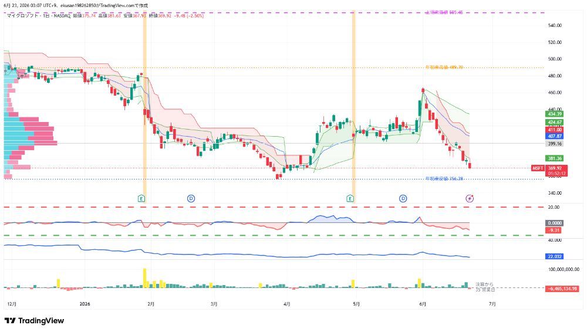Screen dimensions: 587x332
Task: Click the snapshot date and author header
Action: (76, 6)
